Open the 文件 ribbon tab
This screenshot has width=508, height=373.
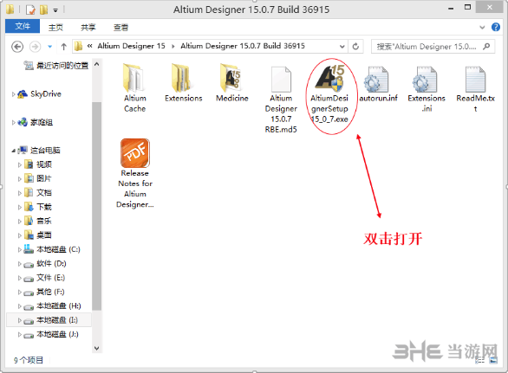(x=23, y=26)
